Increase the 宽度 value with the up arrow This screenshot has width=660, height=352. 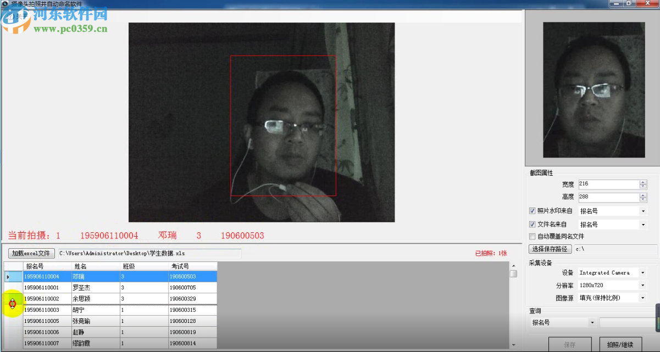643,182
